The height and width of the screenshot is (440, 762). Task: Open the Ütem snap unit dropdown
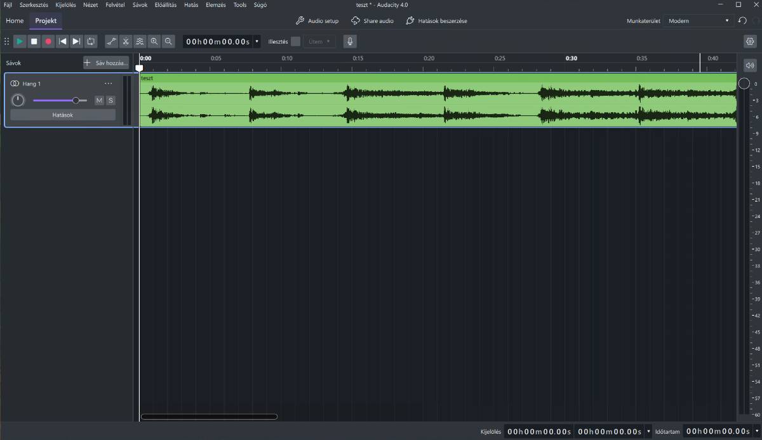click(x=319, y=42)
